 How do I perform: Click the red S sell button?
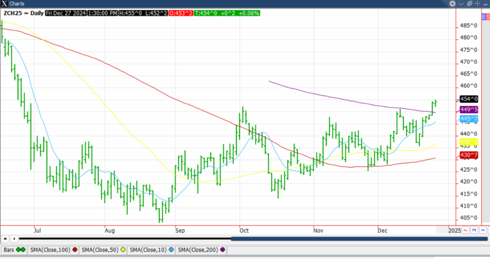tap(488, 17)
